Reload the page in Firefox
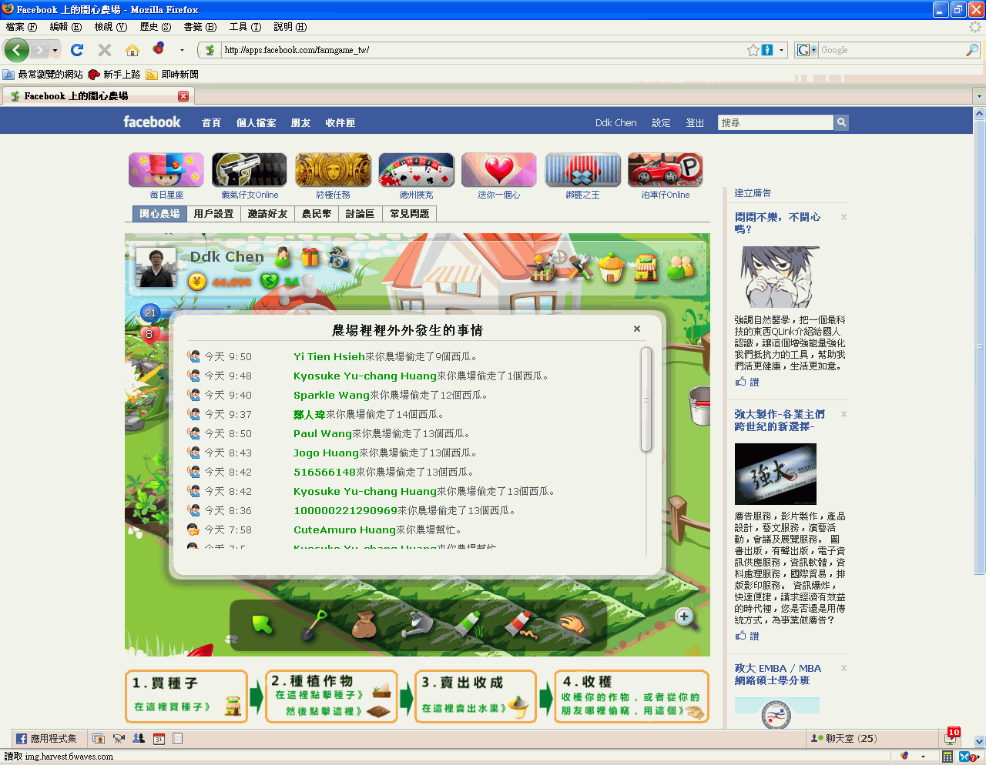The height and width of the screenshot is (765, 986). click(76, 50)
